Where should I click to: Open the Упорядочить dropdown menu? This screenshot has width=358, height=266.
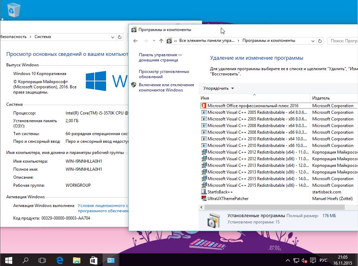coord(218,88)
